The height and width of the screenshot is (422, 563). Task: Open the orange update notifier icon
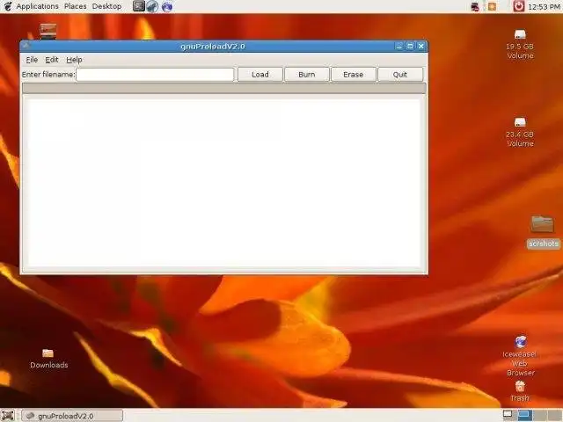tap(492, 6)
